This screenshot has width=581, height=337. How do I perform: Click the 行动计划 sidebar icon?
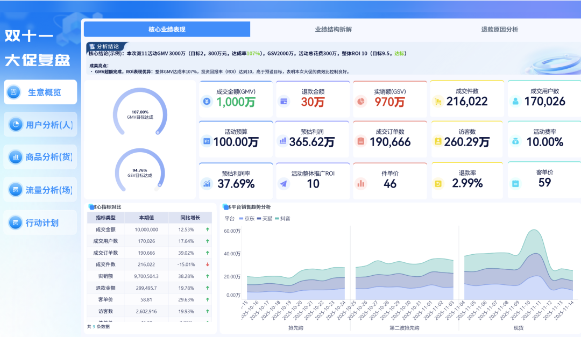16,223
